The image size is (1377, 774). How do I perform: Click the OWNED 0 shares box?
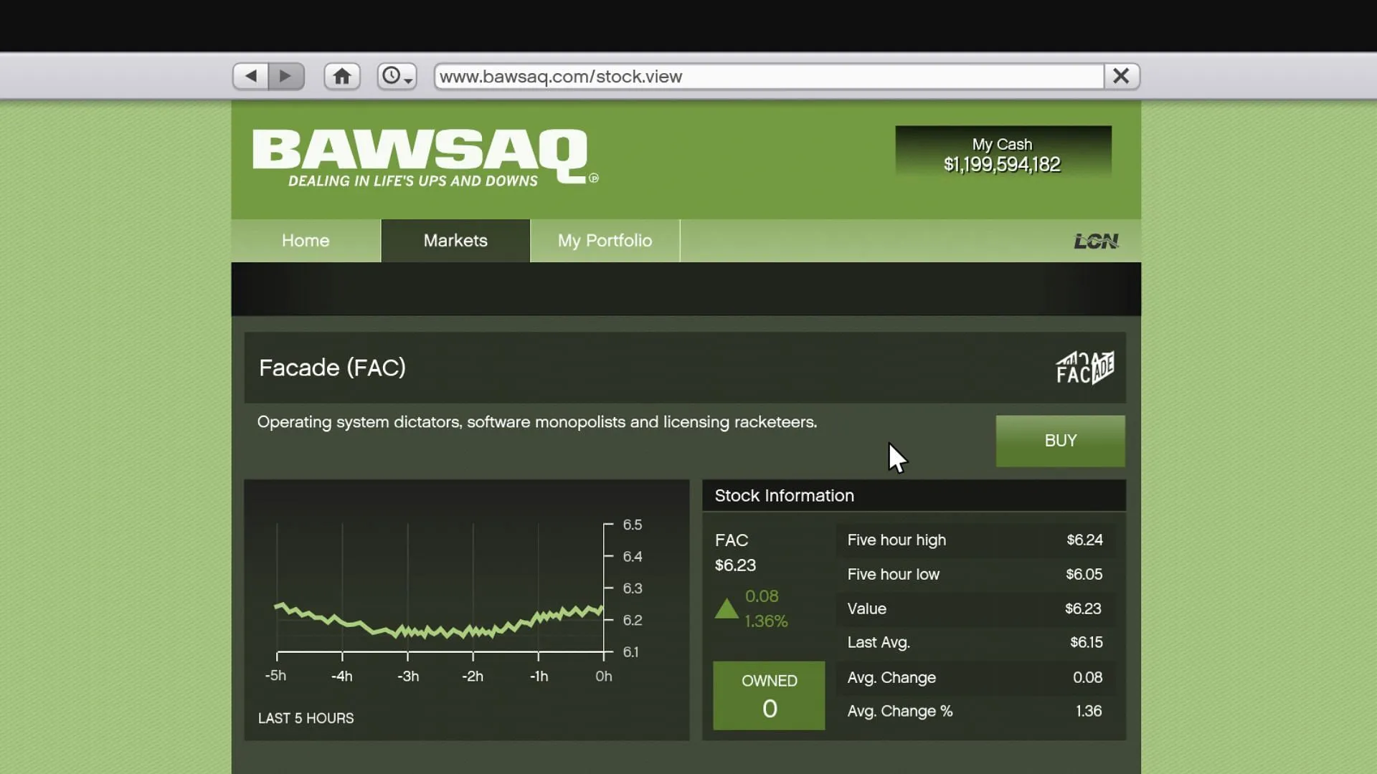click(769, 695)
